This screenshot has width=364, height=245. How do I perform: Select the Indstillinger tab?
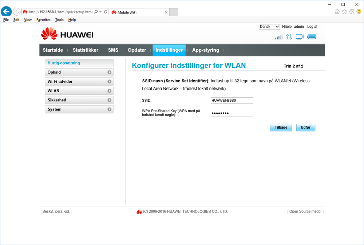169,50
